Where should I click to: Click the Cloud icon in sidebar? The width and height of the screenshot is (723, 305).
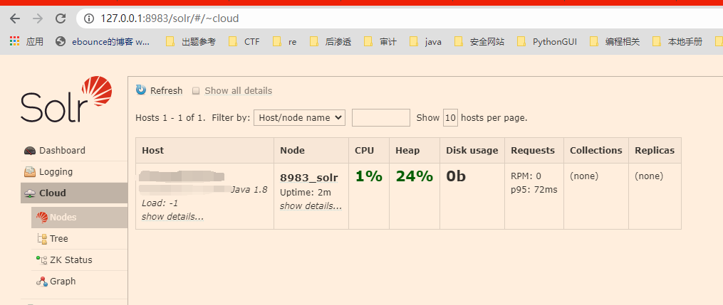tap(30, 193)
